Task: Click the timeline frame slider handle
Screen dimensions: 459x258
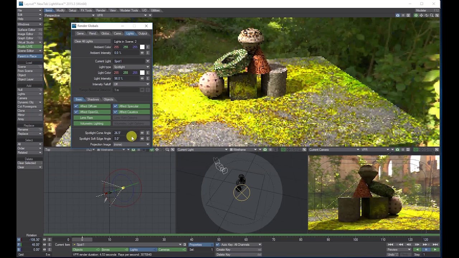Action: 82,239
